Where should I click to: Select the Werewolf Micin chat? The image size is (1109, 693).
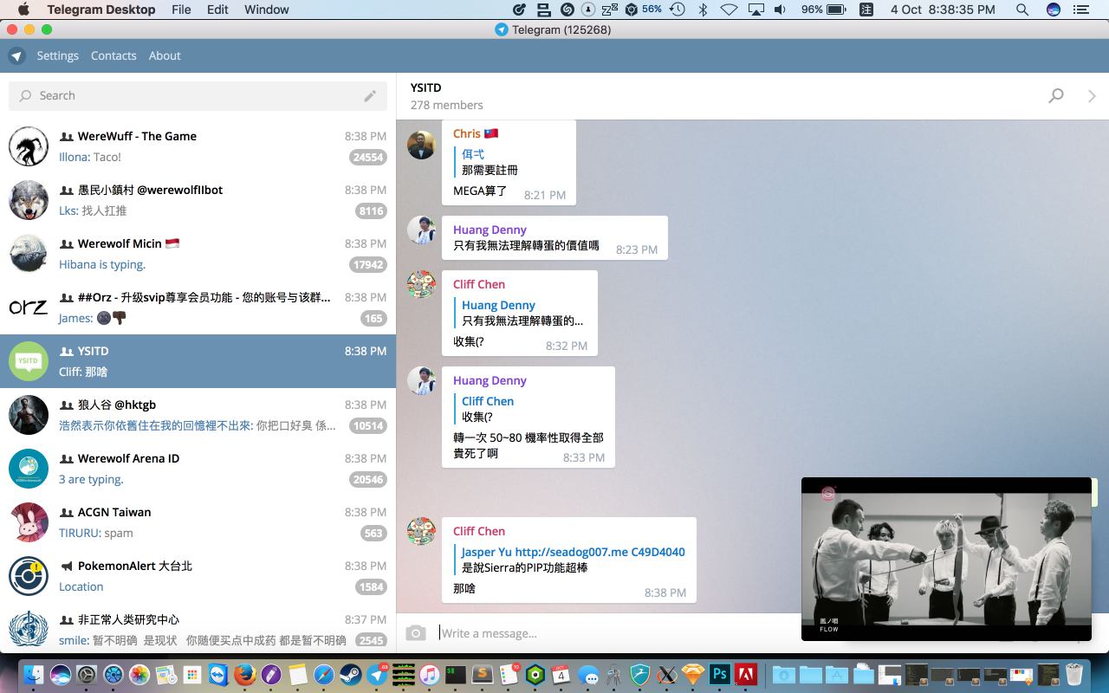click(198, 254)
